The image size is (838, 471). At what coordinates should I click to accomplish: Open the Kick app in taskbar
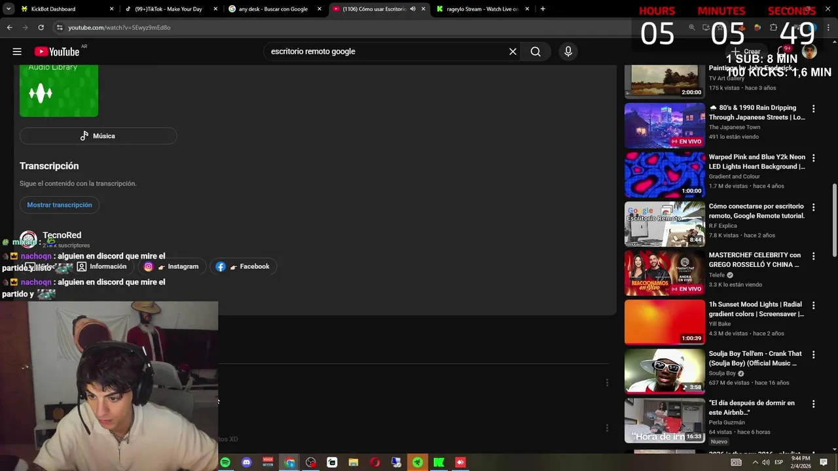[x=439, y=462]
